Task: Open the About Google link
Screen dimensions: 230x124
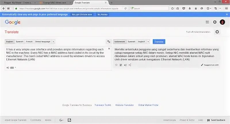Action: 169,120
